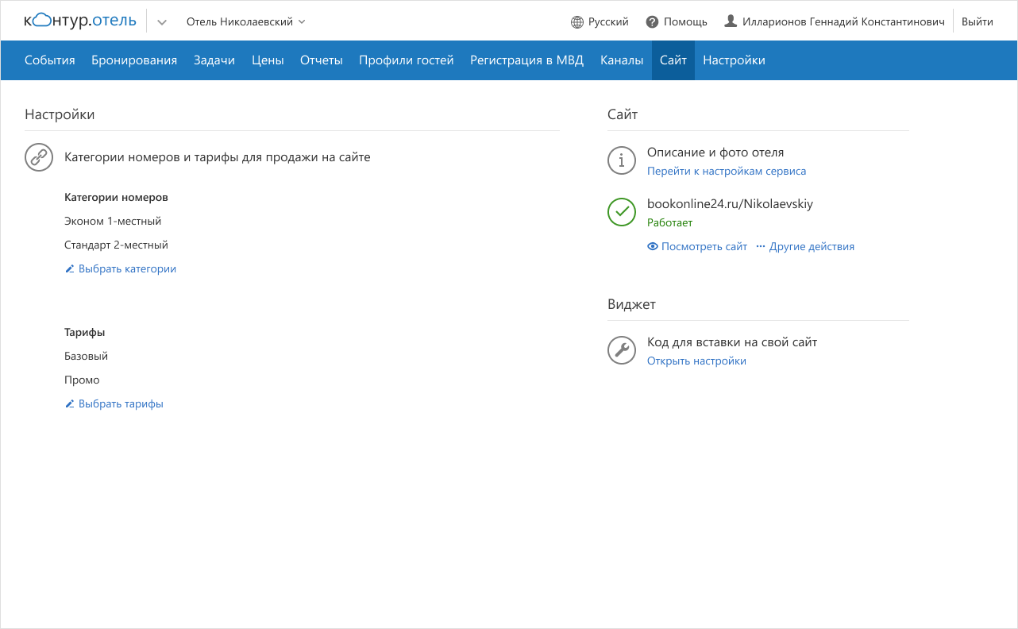Click the chain link icon beside categories heading
The height and width of the screenshot is (629, 1018).
tap(38, 157)
